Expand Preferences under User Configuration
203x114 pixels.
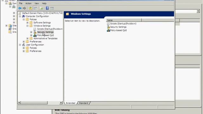pos(24,51)
